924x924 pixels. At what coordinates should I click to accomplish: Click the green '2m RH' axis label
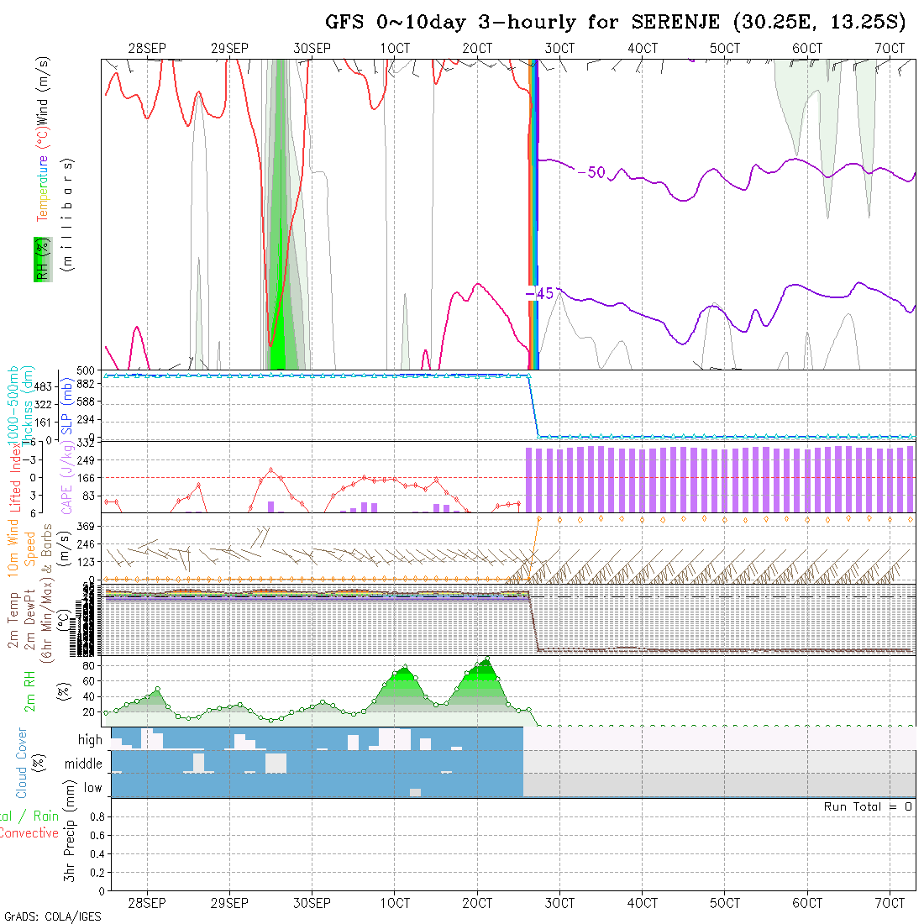30,690
